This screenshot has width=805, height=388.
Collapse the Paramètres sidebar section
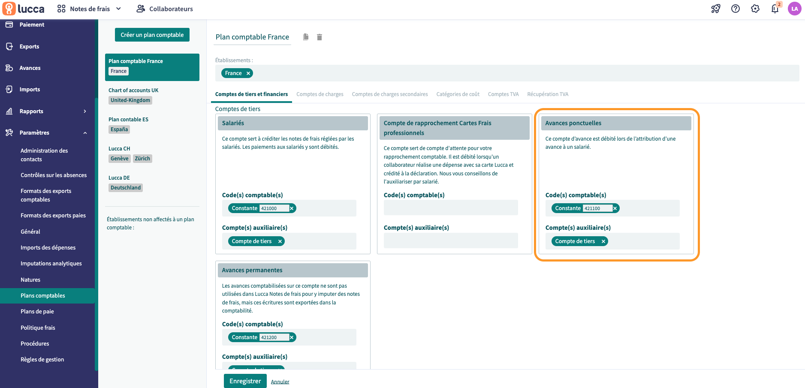85,133
